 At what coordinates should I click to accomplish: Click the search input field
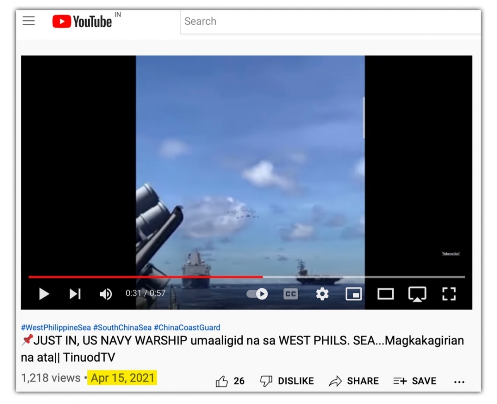tap(331, 22)
